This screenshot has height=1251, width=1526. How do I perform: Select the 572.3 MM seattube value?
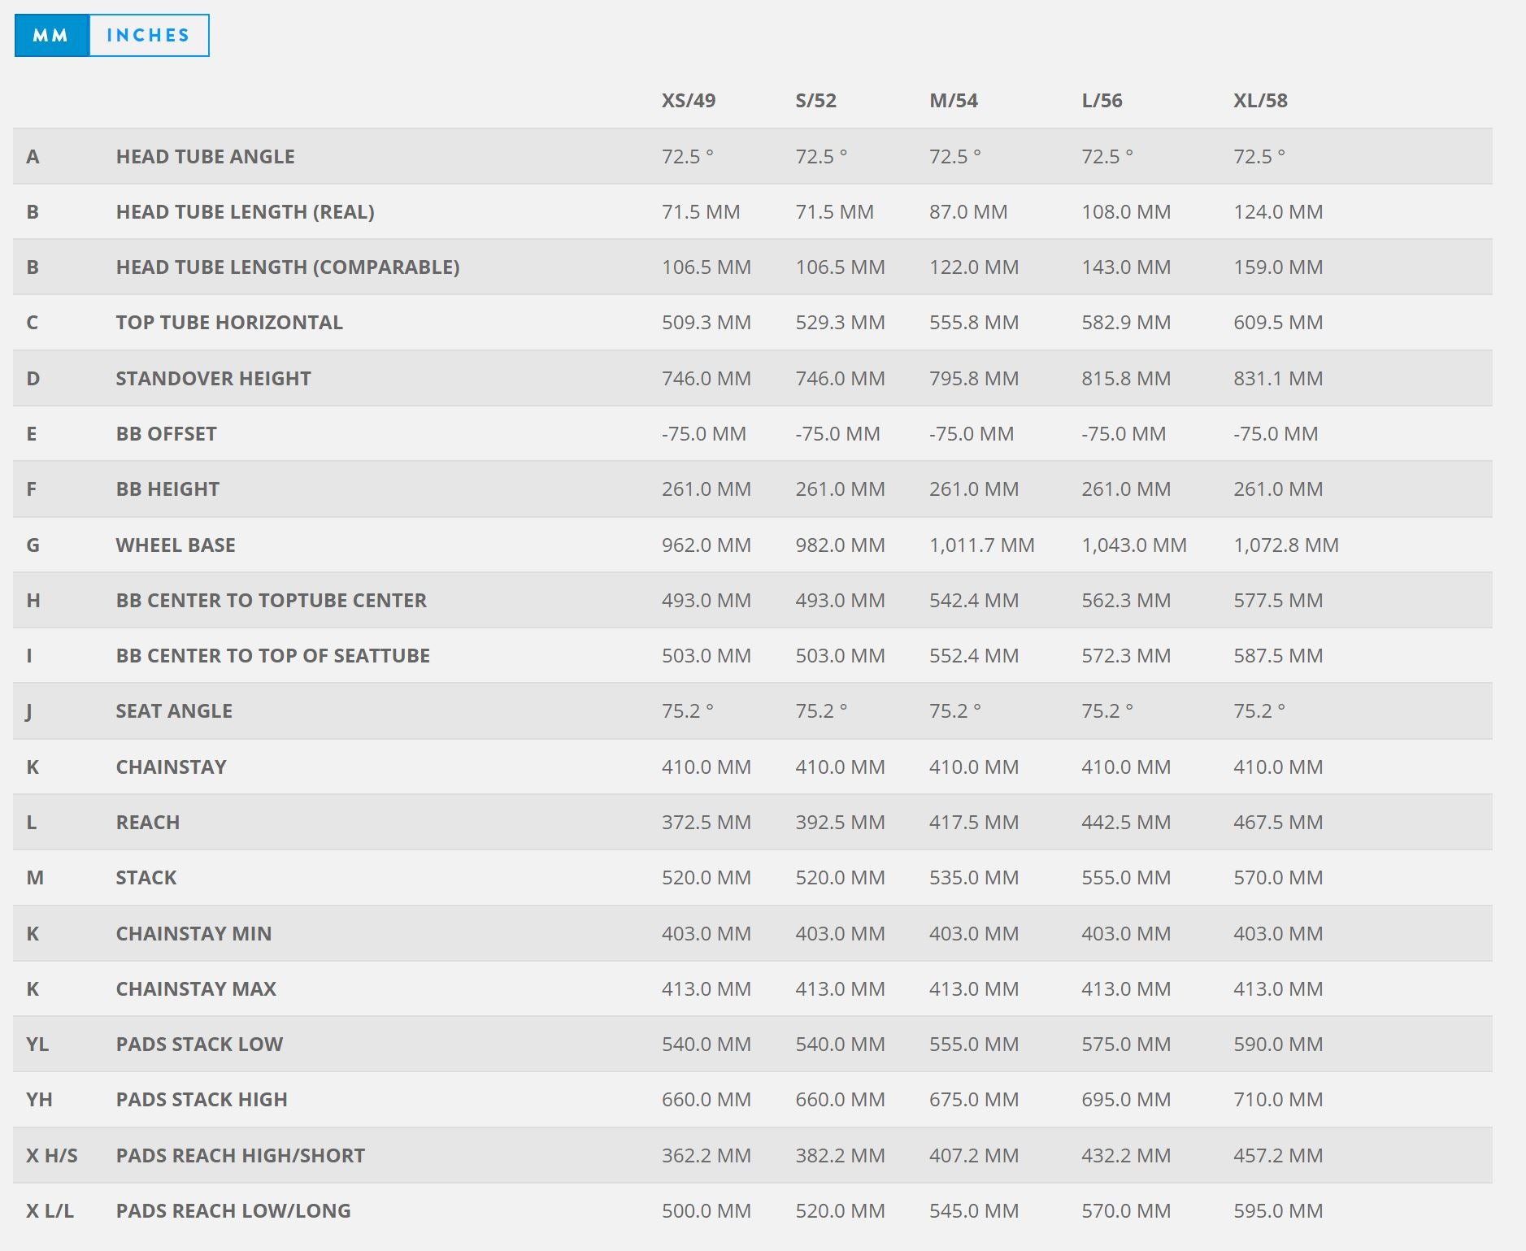tap(1126, 655)
